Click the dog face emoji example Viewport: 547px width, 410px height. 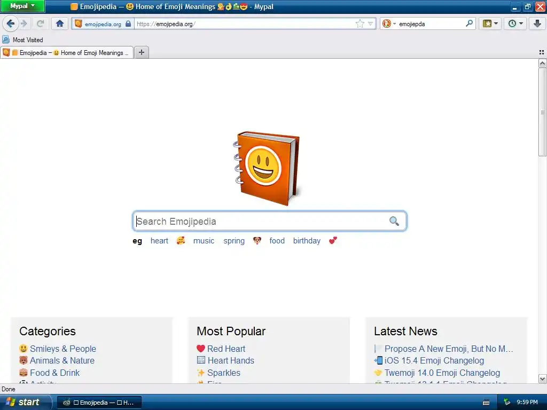click(257, 241)
